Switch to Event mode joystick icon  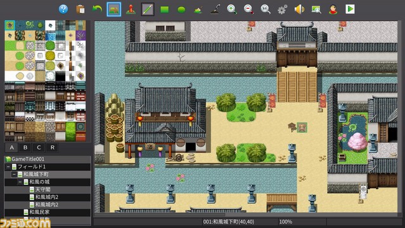pos(131,9)
